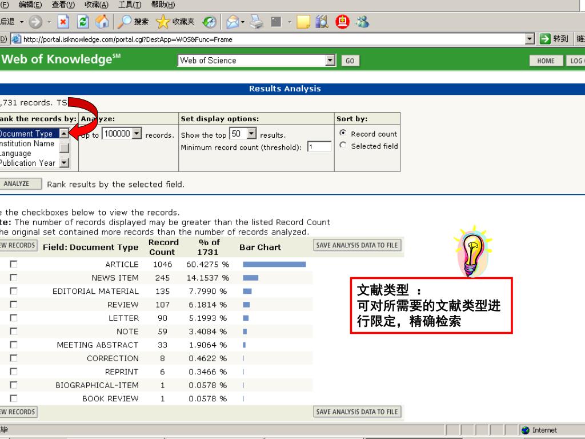585x439 pixels.
Task: Click the HOME button
Action: pos(546,61)
